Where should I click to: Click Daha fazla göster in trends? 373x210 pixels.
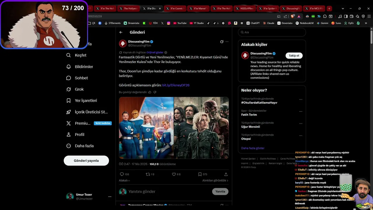click(x=253, y=148)
